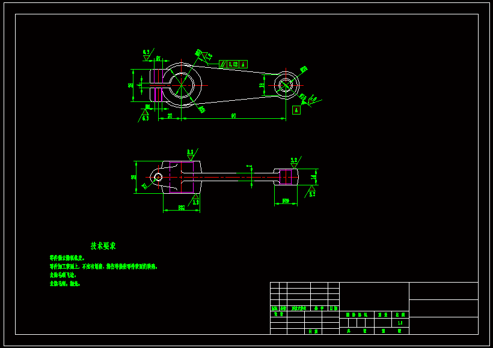Click the 18 vertical dimension text

click(262, 85)
